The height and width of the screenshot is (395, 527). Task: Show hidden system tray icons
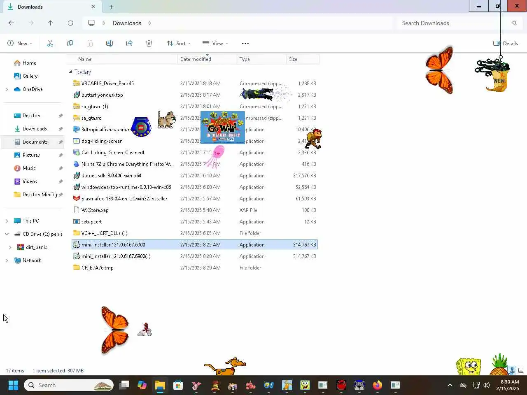pos(450,385)
